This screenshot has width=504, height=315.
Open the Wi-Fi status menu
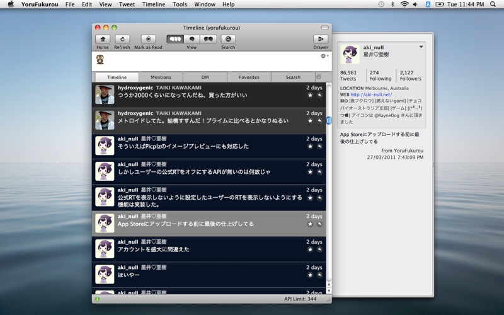[x=404, y=4]
